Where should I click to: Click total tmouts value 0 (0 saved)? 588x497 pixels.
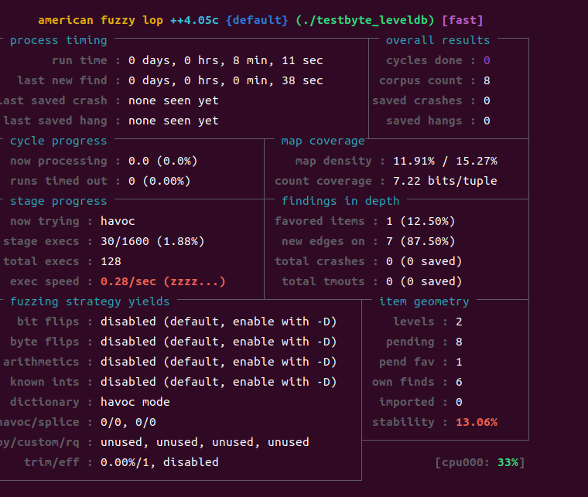[424, 281]
